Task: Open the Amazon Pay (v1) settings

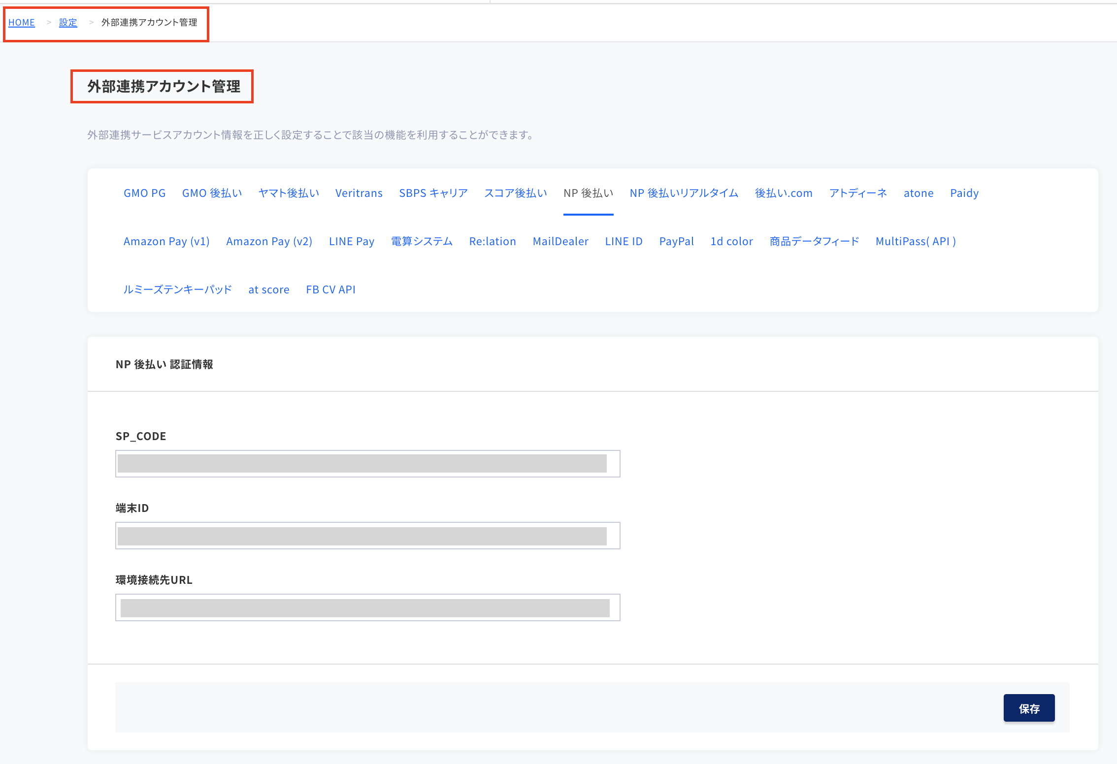Action: [x=165, y=242]
